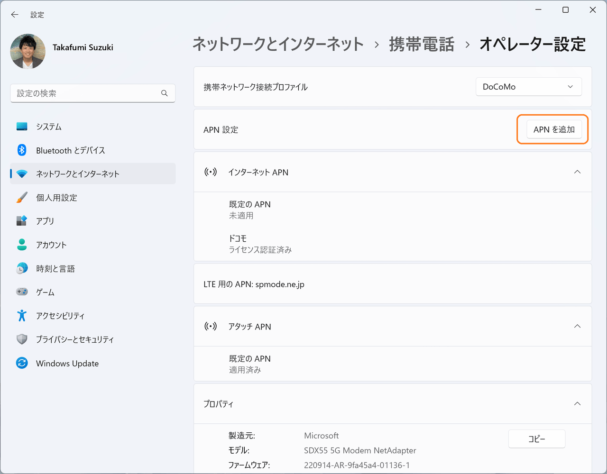
Task: Click the アカウント person icon
Action: coord(22,245)
